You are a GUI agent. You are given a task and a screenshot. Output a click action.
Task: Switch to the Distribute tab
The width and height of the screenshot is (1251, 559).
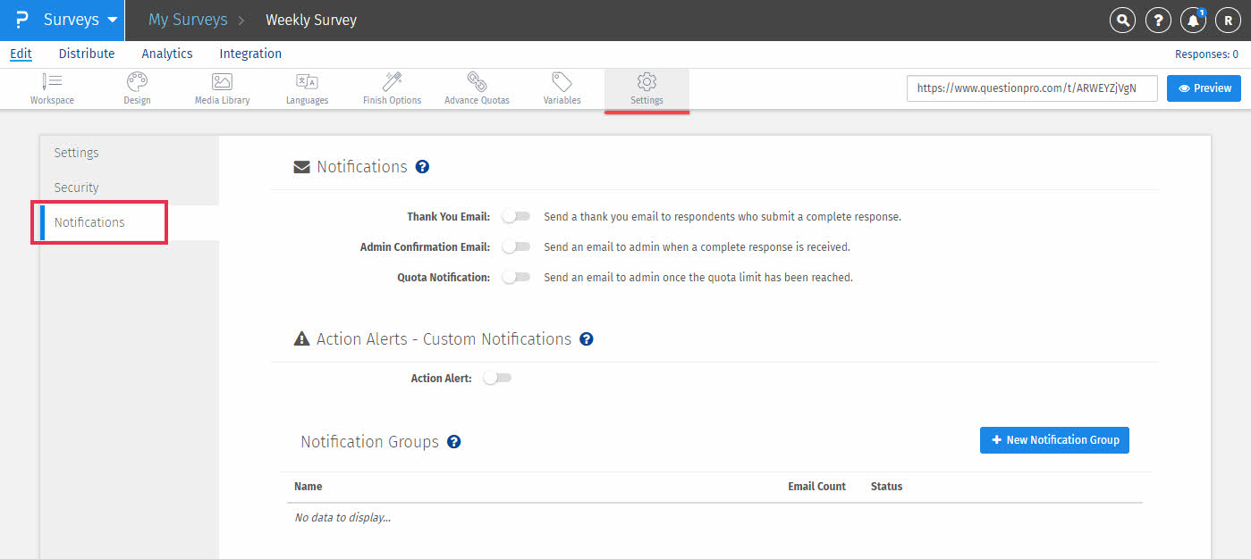click(x=87, y=54)
